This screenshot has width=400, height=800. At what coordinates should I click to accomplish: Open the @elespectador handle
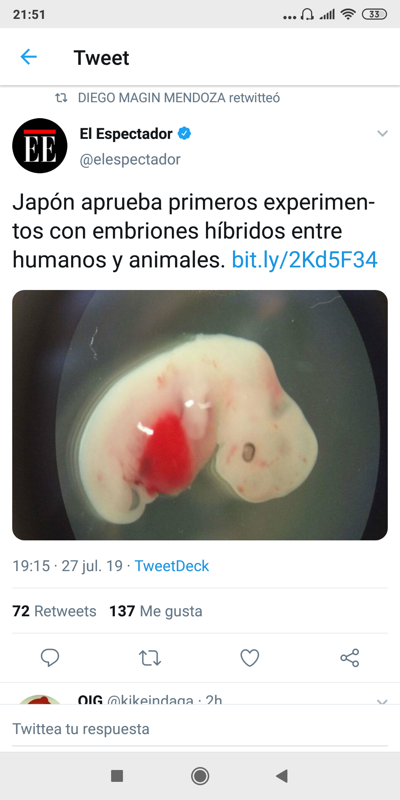point(130,160)
